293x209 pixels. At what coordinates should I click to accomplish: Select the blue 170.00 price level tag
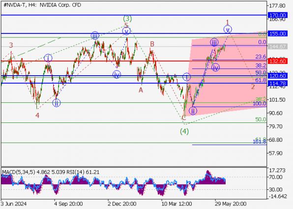pos(277,15)
